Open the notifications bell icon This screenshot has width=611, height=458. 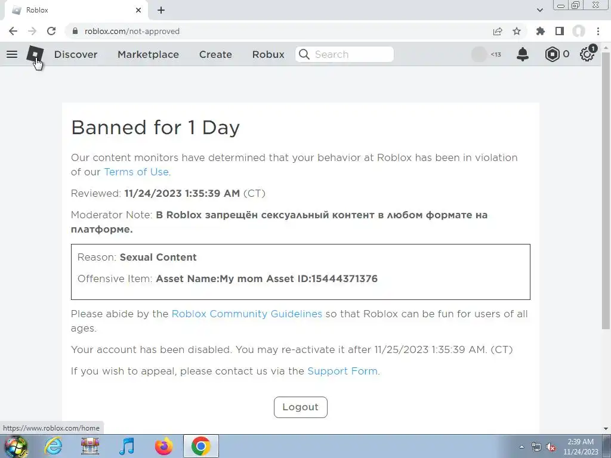[523, 54]
